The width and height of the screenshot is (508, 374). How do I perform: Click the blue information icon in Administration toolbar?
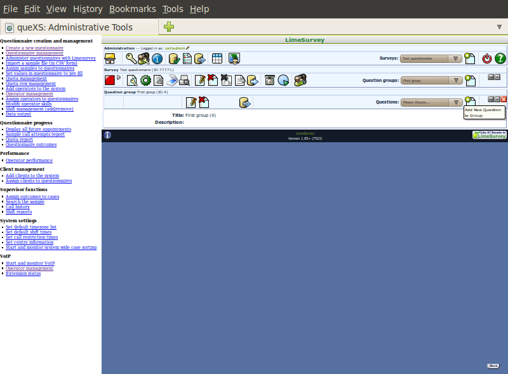click(x=157, y=58)
